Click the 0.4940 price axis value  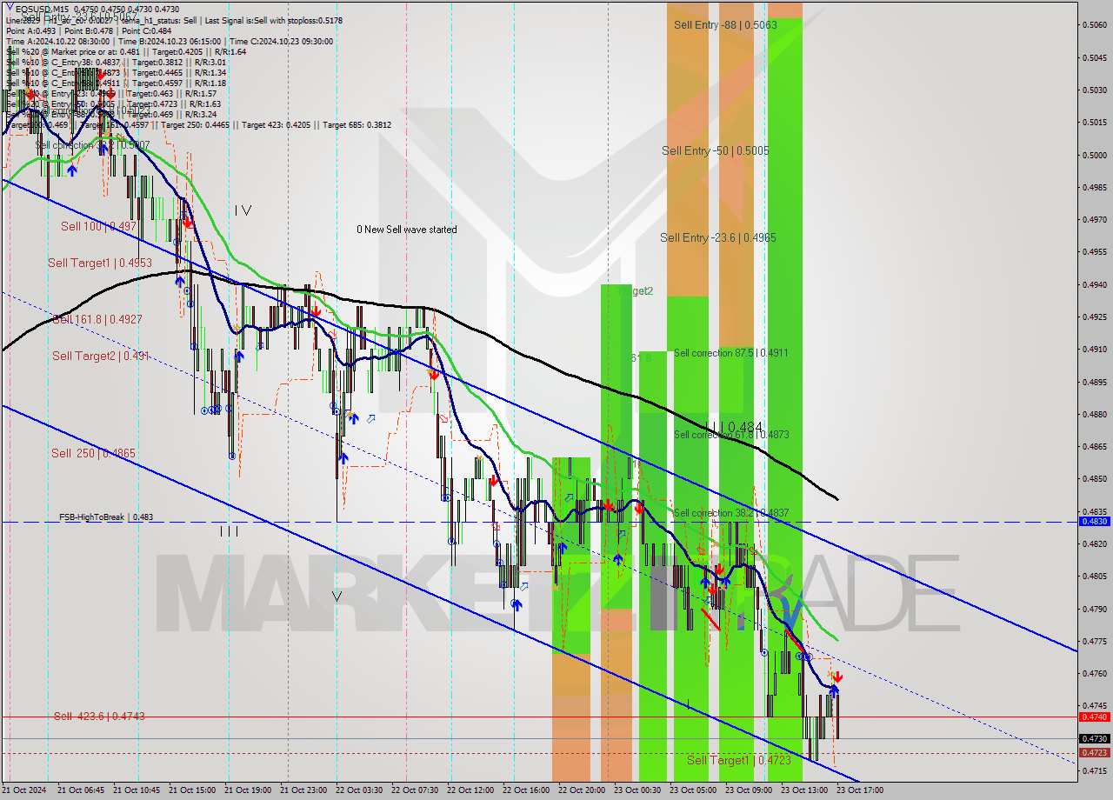(1093, 284)
